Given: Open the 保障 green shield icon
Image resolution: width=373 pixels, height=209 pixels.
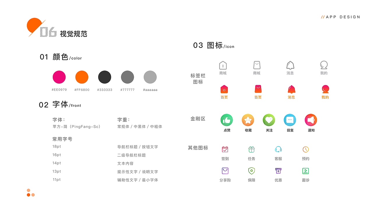Looking at the screenshot, I should pos(251,171).
